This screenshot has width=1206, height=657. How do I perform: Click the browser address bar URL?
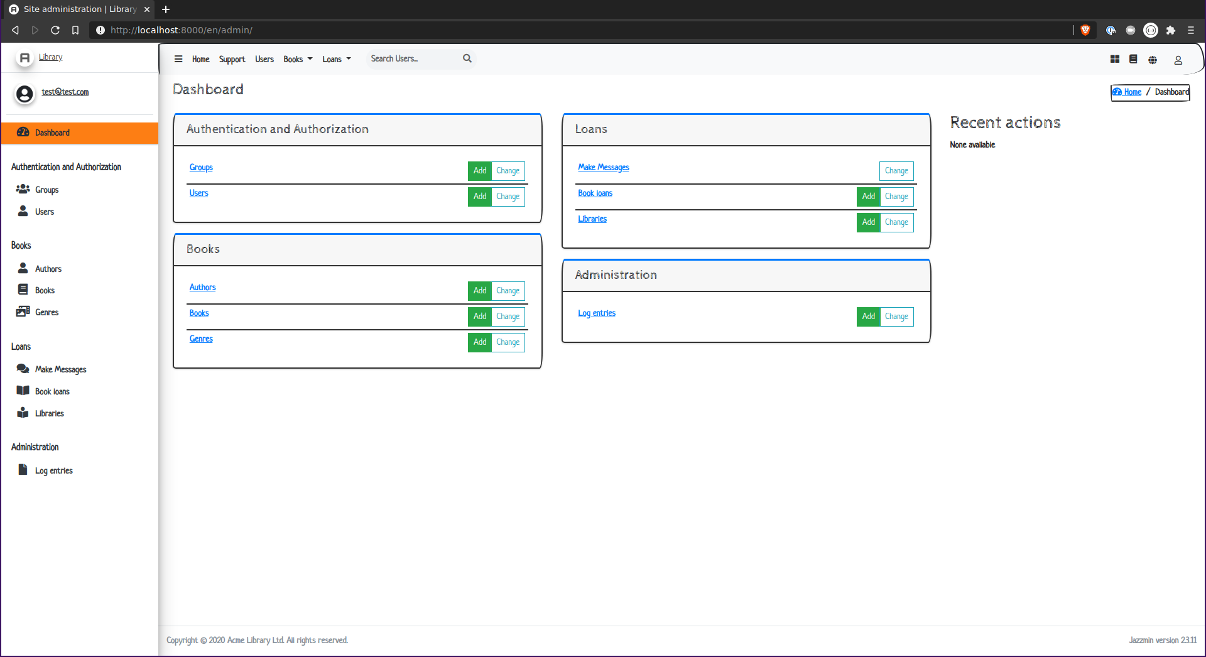tap(182, 30)
